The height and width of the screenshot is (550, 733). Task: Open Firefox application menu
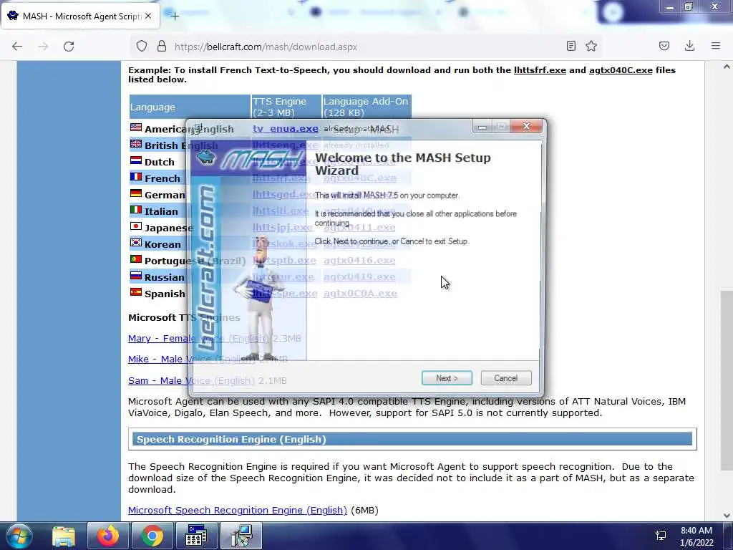(x=716, y=46)
